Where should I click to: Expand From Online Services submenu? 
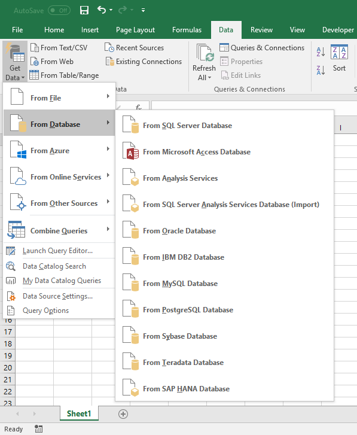point(59,175)
